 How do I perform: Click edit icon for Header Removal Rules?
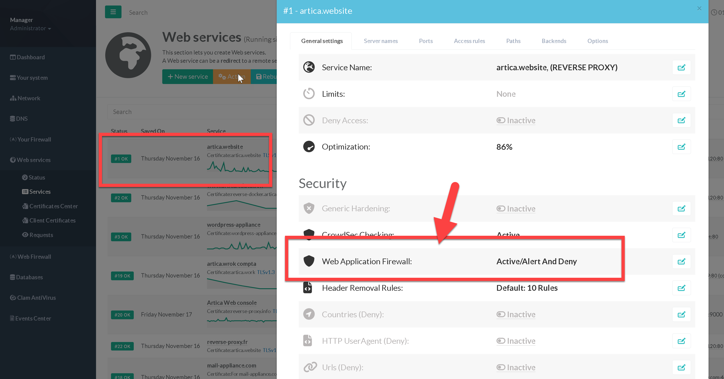[681, 288]
